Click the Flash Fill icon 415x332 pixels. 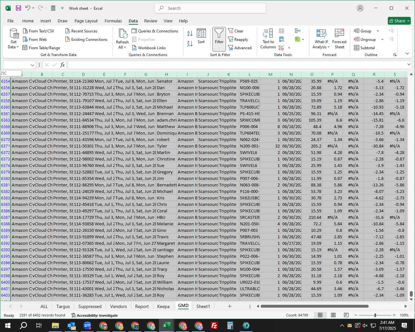pos(281,31)
